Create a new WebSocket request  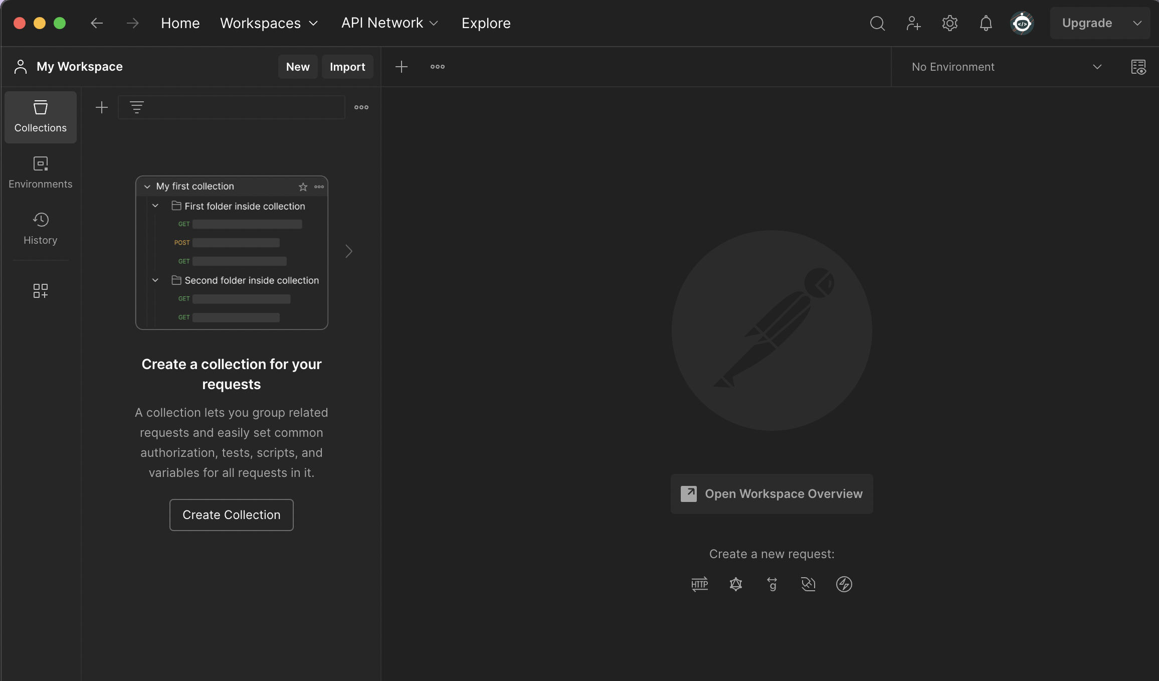(808, 584)
